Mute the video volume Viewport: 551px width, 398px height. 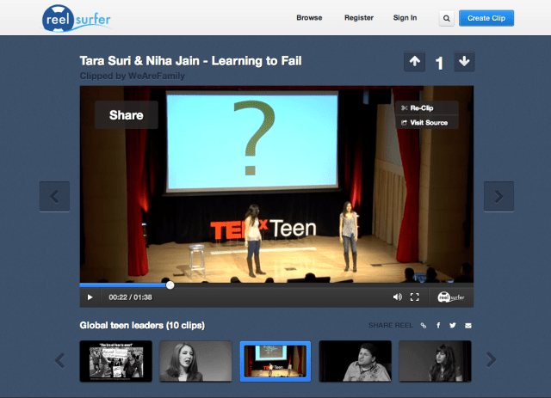point(398,297)
